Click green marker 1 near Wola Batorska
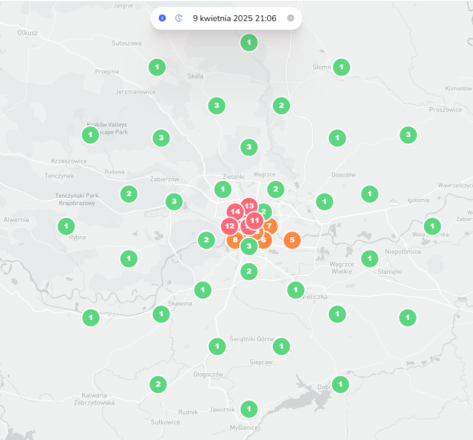 pos(432,226)
